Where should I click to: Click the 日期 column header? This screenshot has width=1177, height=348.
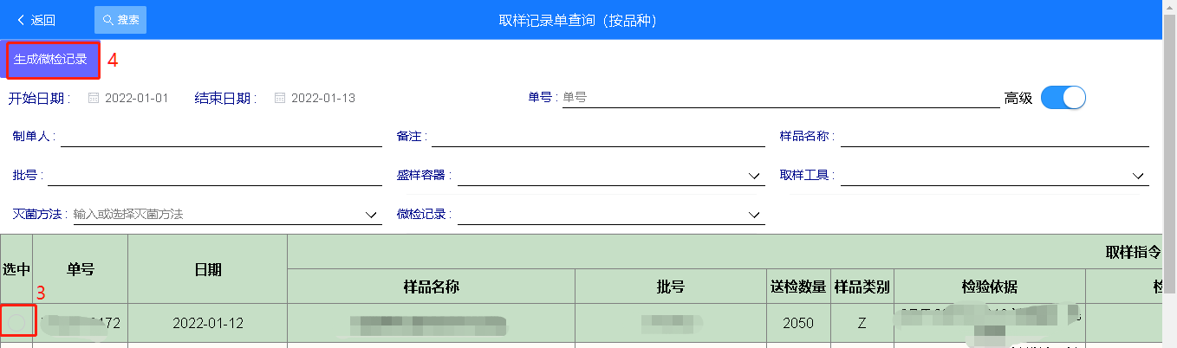click(207, 269)
